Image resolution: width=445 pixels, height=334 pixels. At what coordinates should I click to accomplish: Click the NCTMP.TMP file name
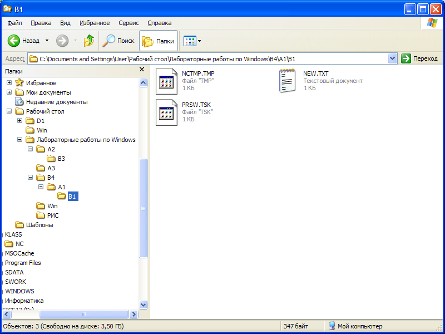198,73
